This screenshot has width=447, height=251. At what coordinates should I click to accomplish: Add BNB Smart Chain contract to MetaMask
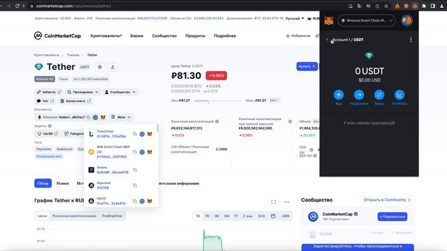pyautogui.click(x=149, y=152)
